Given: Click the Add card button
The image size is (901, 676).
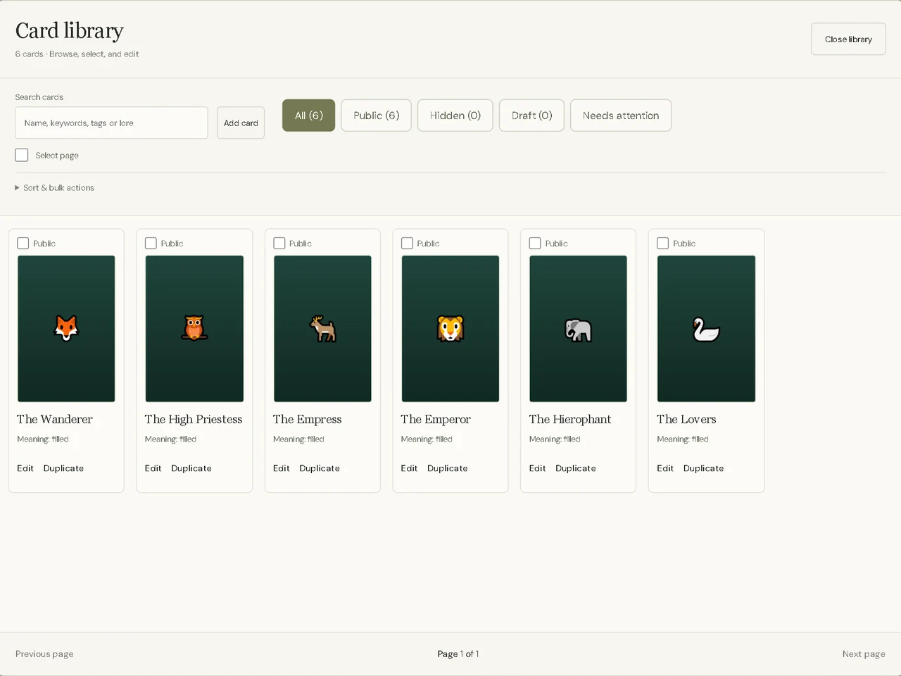Looking at the screenshot, I should pos(241,123).
